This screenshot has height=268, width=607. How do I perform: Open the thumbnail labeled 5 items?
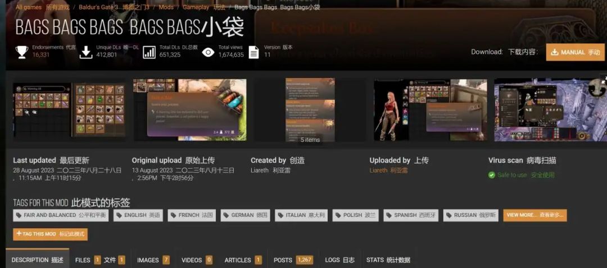310,110
